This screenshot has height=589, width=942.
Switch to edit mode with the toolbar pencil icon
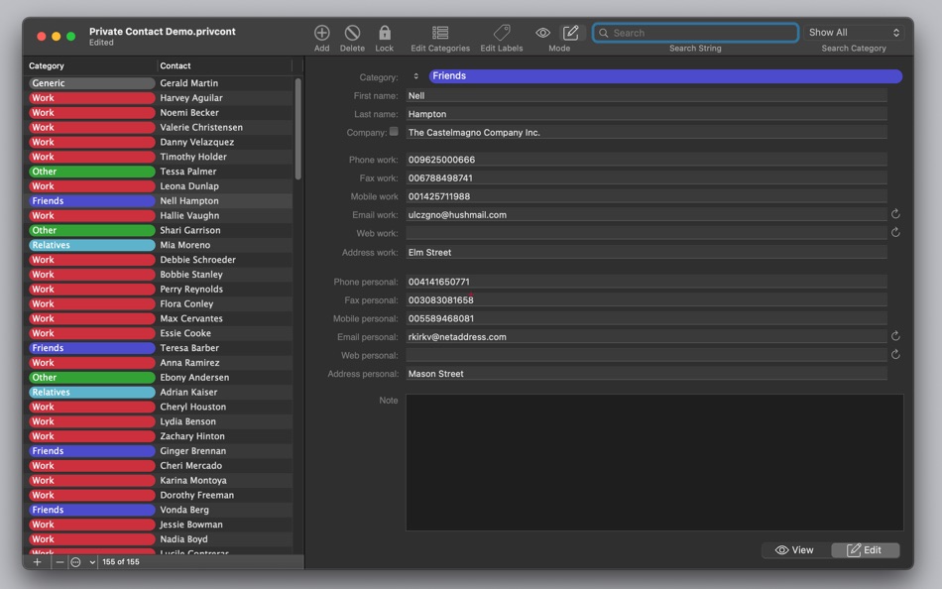point(571,33)
